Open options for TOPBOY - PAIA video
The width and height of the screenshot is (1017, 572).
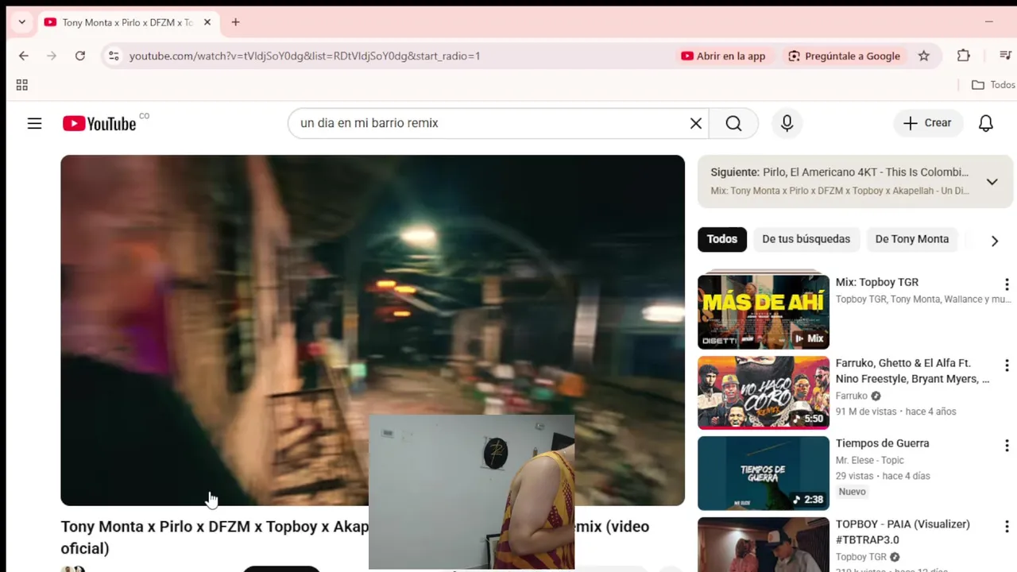[x=1006, y=527]
